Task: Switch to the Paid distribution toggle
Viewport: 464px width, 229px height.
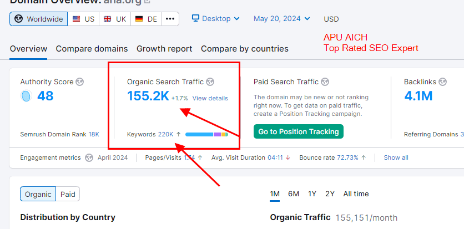Action: [68, 194]
